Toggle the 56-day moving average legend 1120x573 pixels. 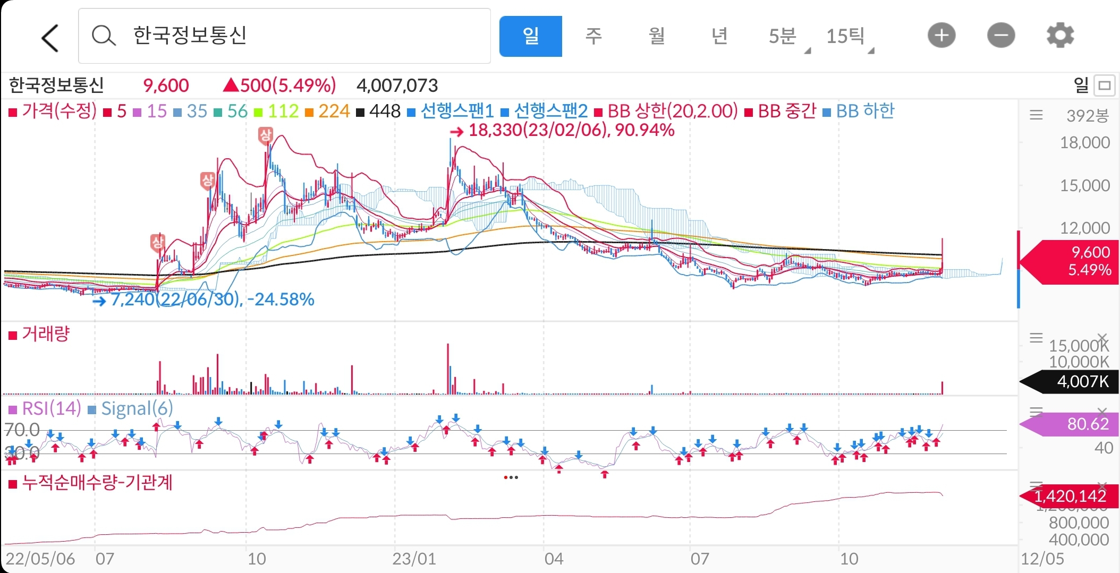[231, 111]
